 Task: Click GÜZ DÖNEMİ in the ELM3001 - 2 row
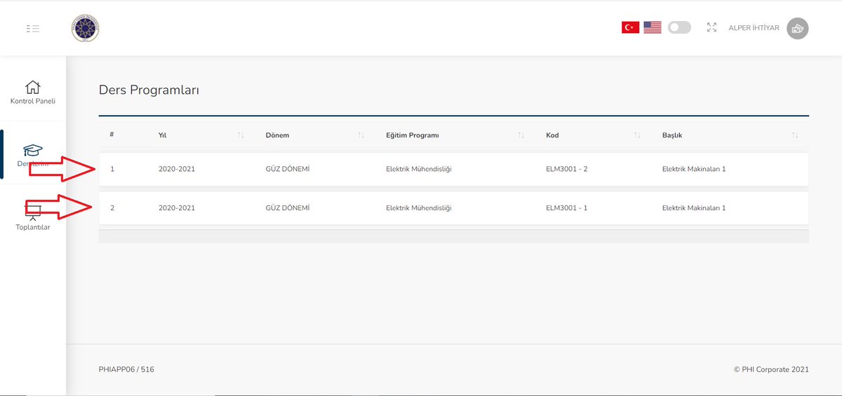tap(288, 169)
